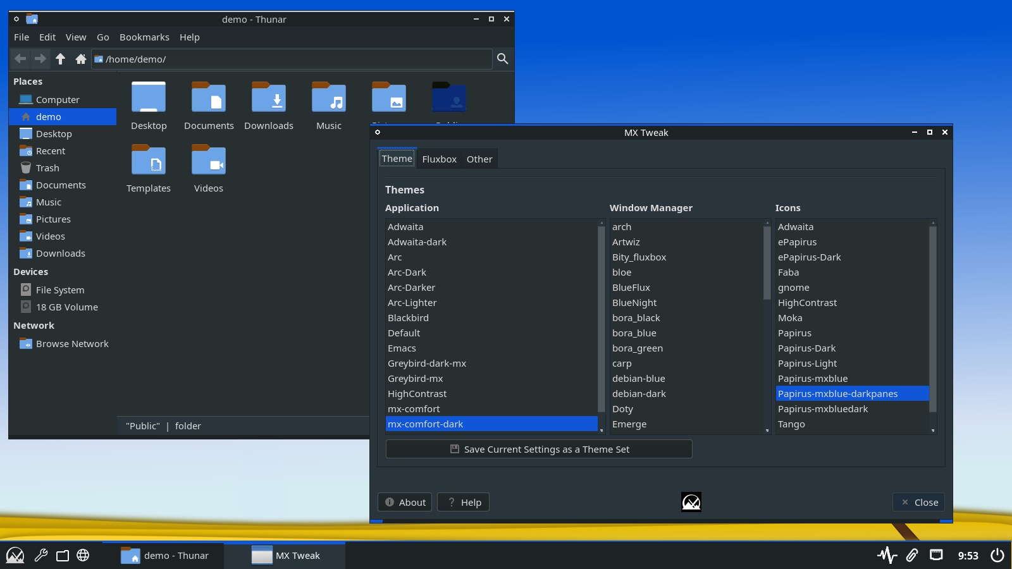Open the MX Linux start menu logo
1012x569 pixels.
(15, 555)
